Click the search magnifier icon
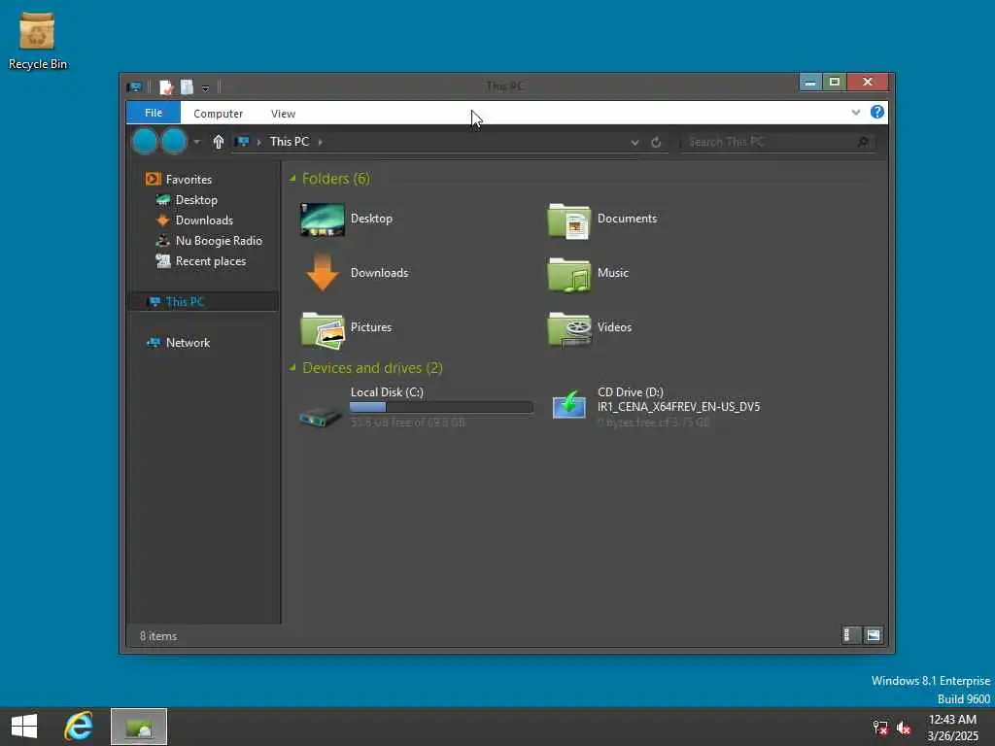 tap(863, 142)
